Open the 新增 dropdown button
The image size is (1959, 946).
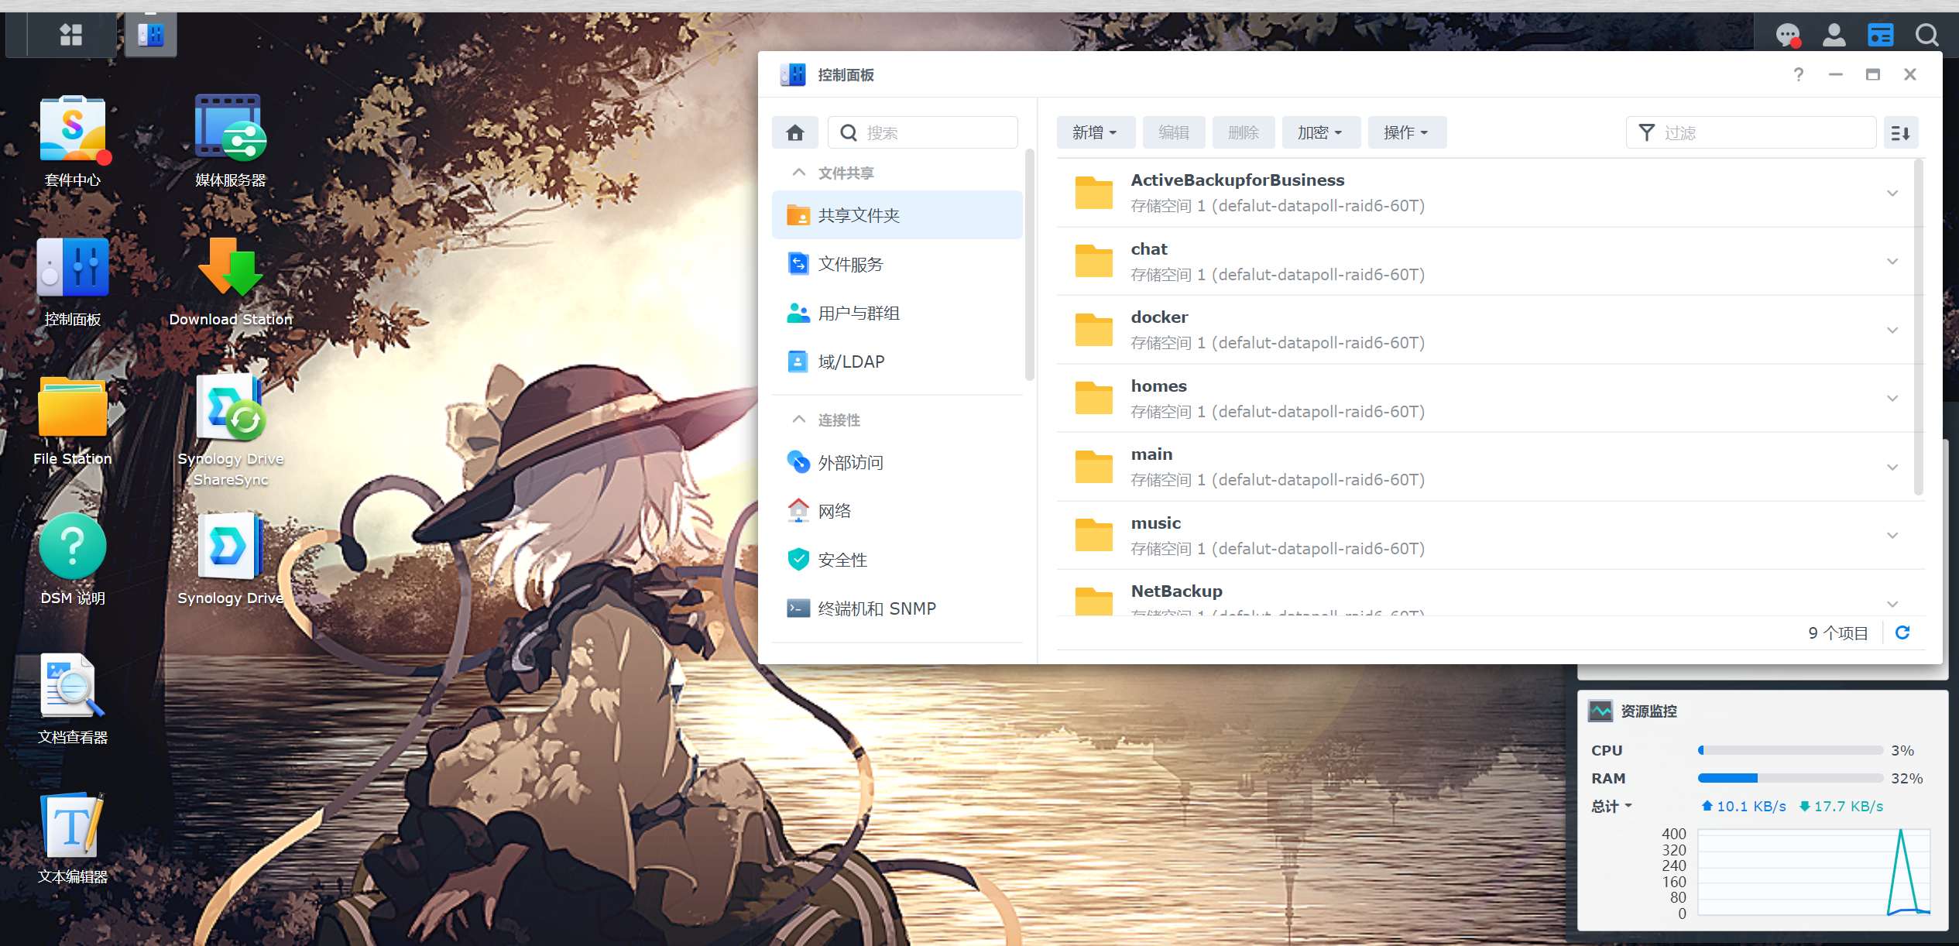tap(1095, 133)
